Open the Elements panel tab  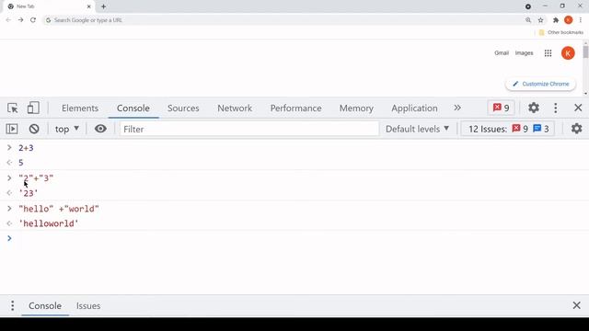click(80, 108)
